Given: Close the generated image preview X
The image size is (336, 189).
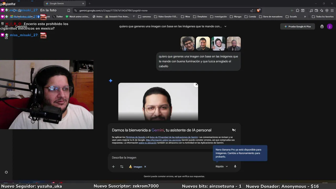Looking at the screenshot, I should pos(196,85).
